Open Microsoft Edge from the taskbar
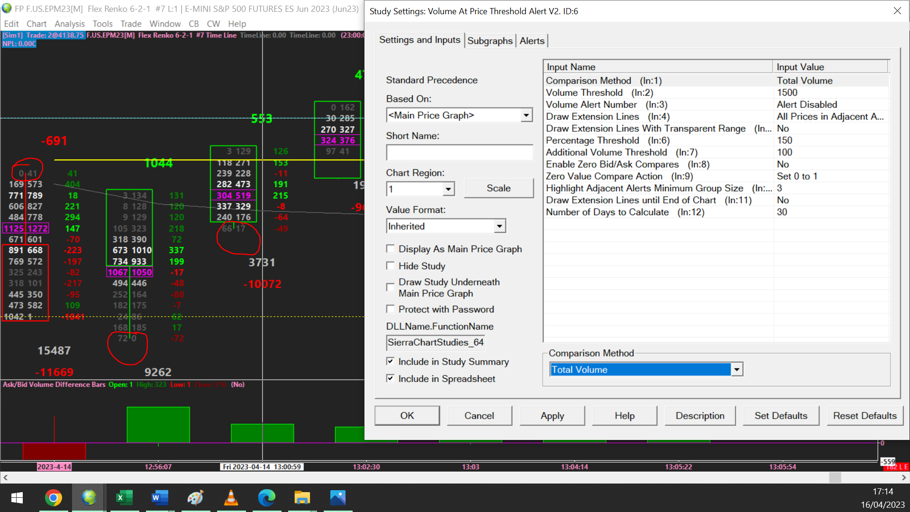The width and height of the screenshot is (910, 512). coord(266,498)
